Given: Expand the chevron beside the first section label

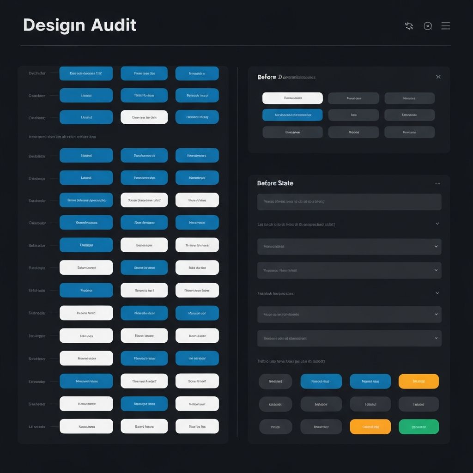Looking at the screenshot, I should (x=437, y=224).
